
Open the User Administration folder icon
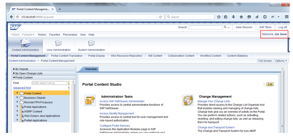pos(58,43)
